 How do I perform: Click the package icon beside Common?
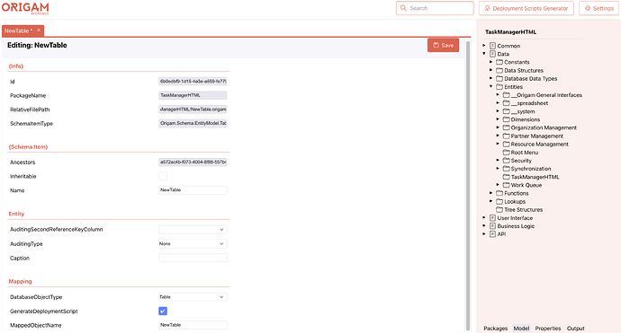[x=492, y=46]
